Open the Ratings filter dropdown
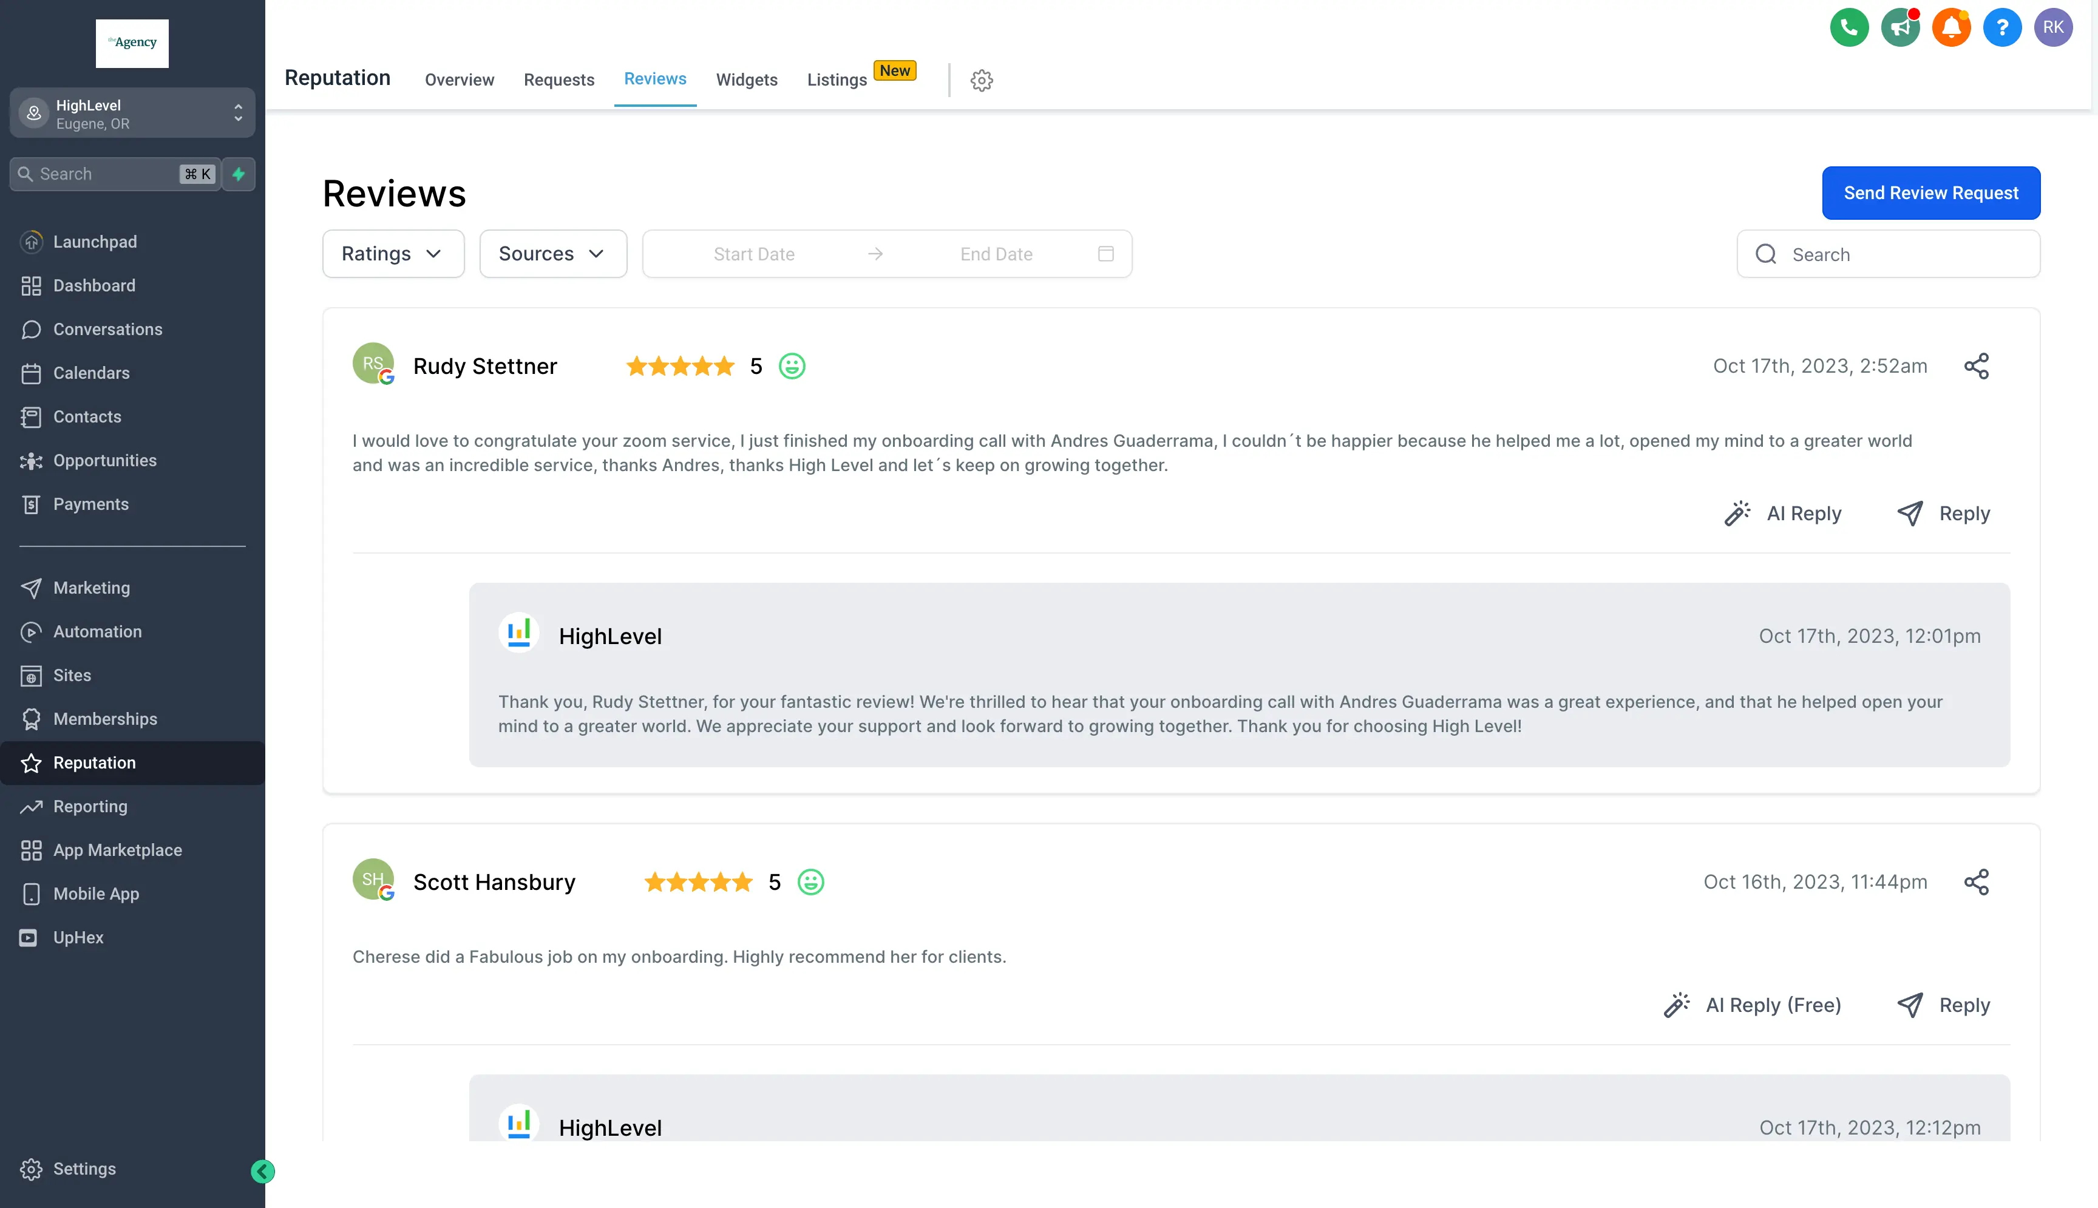This screenshot has width=2098, height=1208. point(392,253)
